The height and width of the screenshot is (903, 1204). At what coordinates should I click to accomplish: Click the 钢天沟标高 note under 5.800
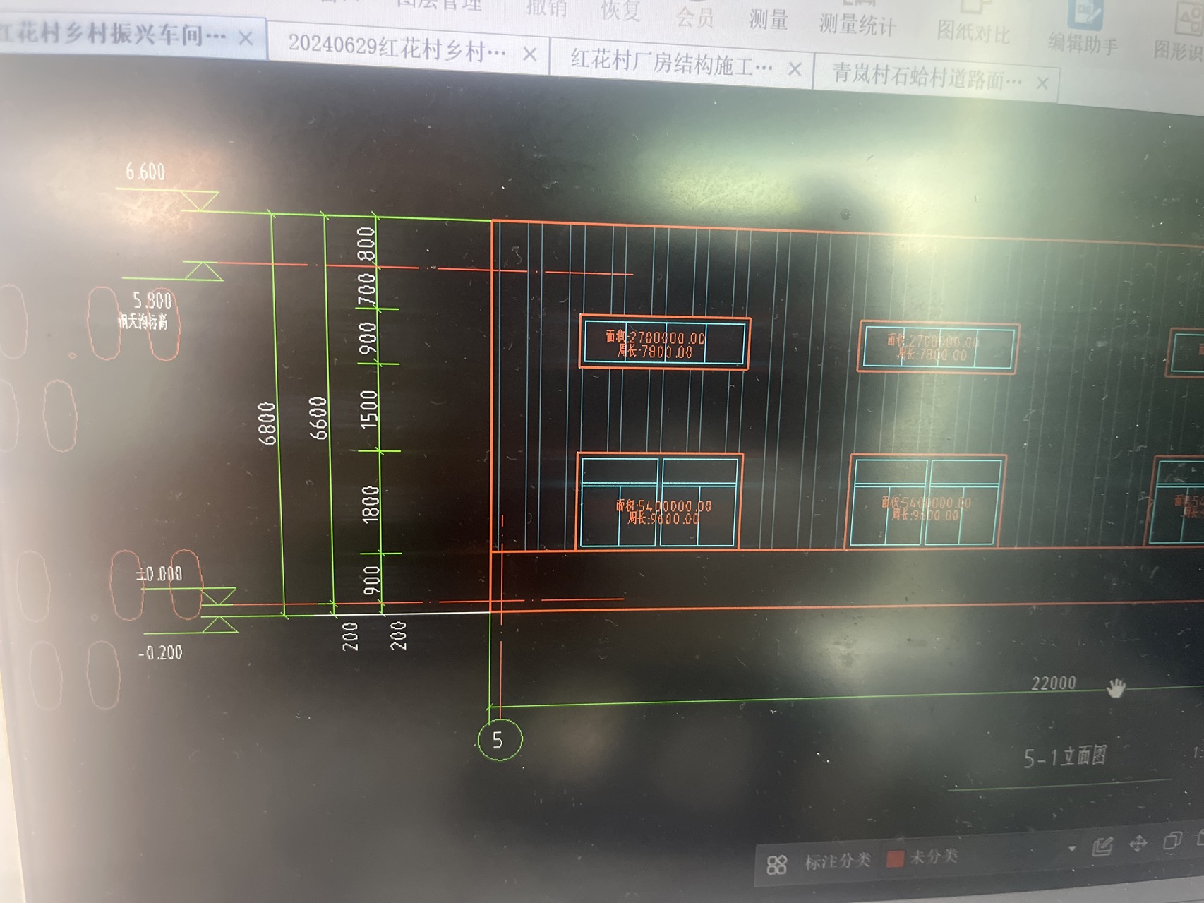(143, 322)
